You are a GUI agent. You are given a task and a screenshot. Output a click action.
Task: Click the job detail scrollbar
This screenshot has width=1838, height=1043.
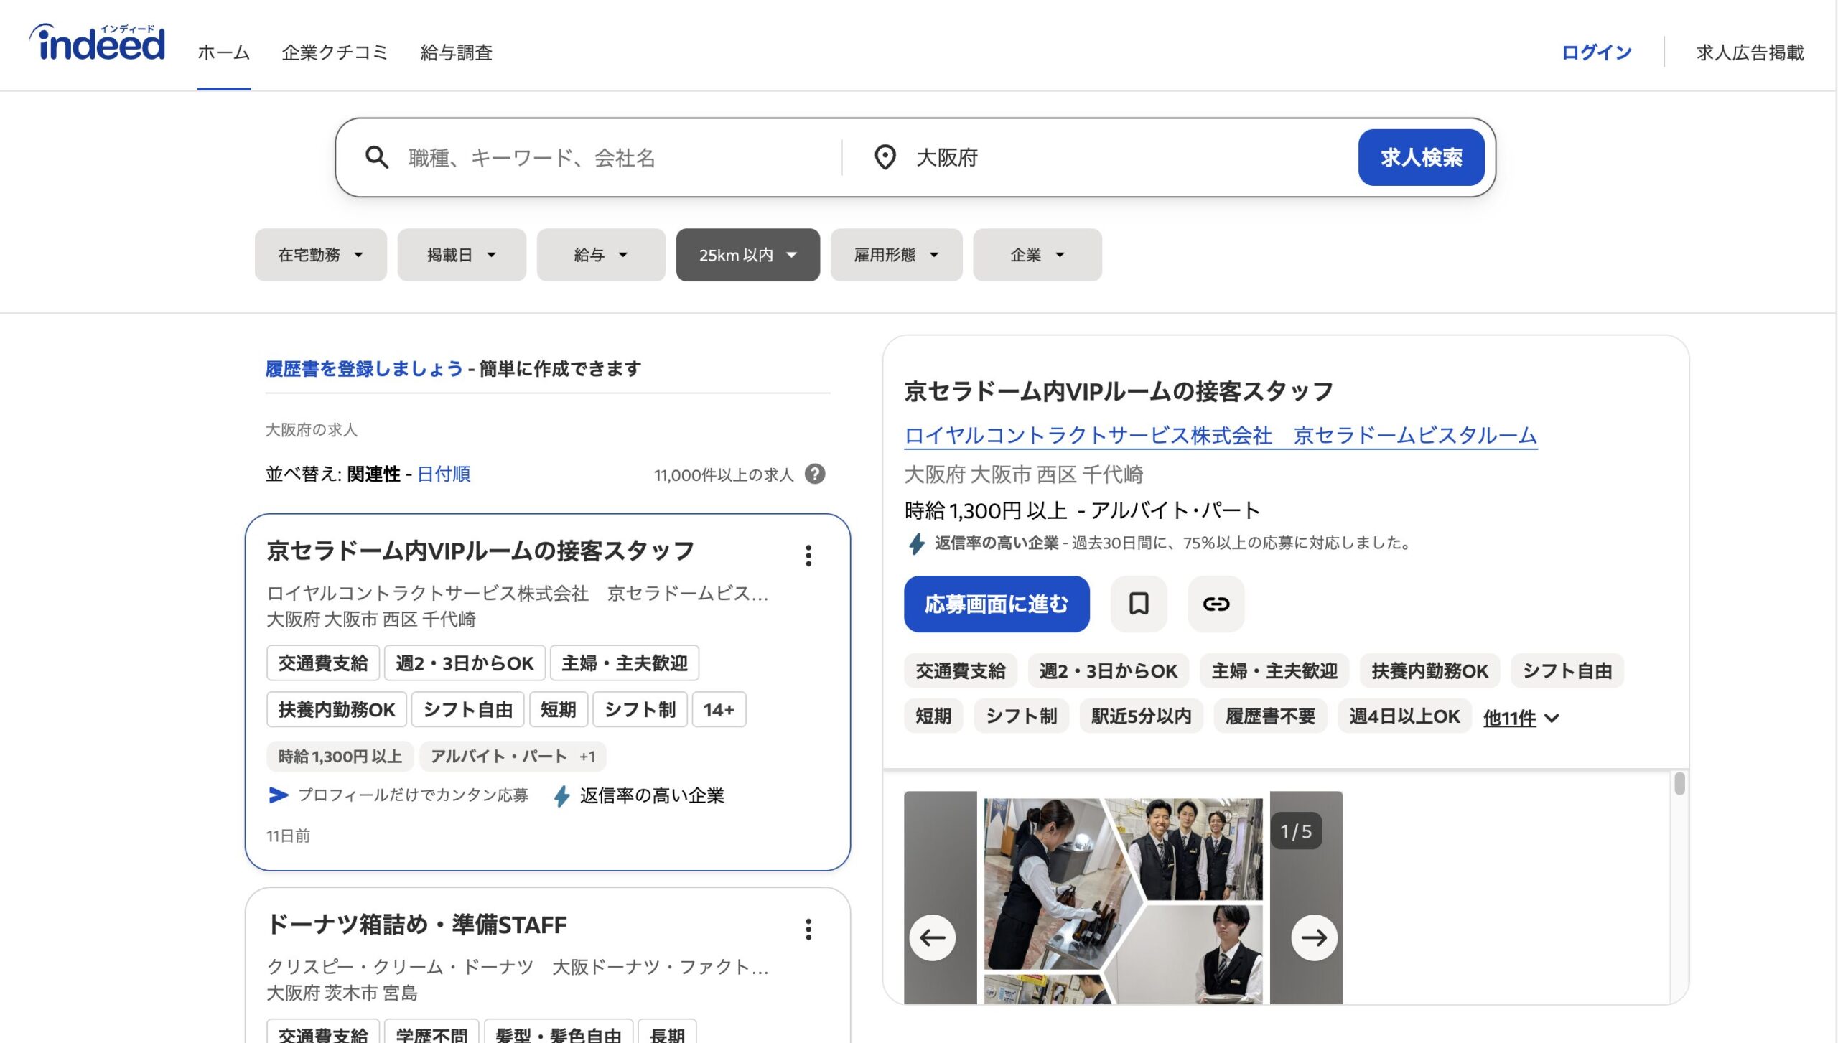tap(1679, 784)
